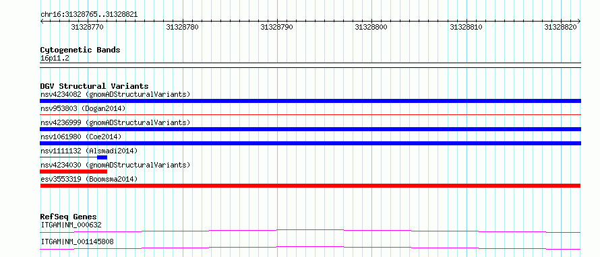Click the ITGAM|NM_000632 gene label
Viewport: 600px width, 257px height.
point(71,225)
